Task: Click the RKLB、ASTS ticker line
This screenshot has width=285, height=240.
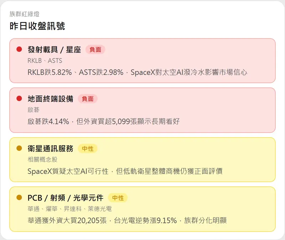Action: [45, 61]
